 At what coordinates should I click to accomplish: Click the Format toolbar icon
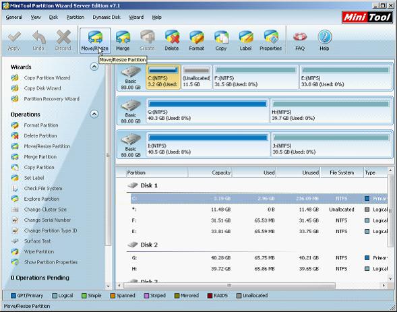[x=196, y=41]
